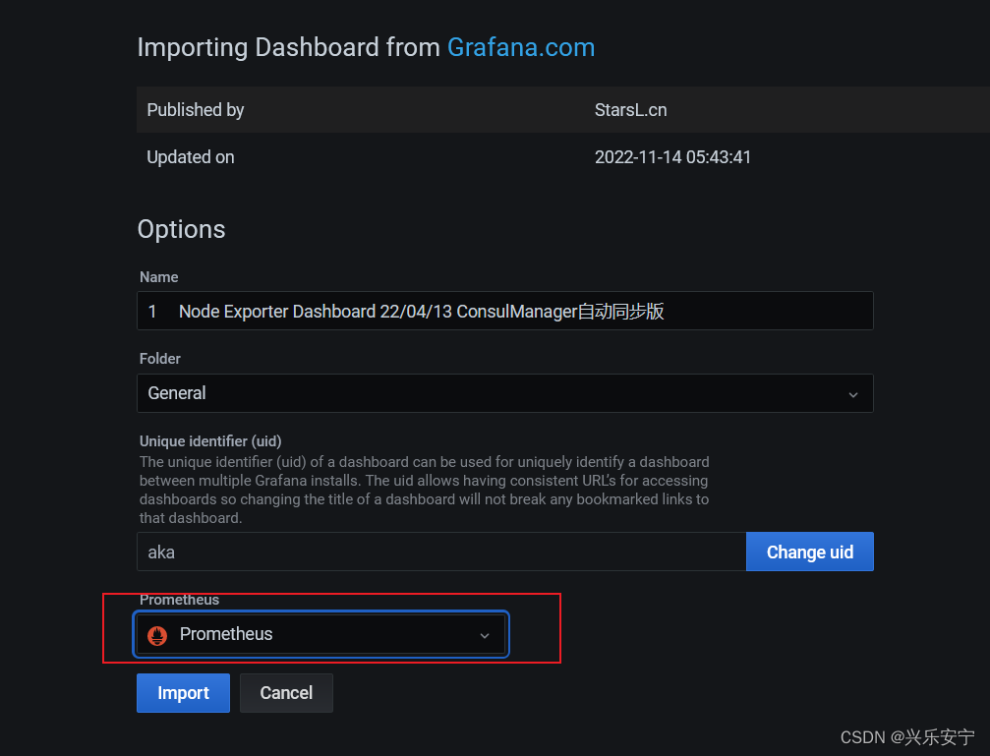Click the Name field label
The image size is (990, 756).
[x=158, y=277]
